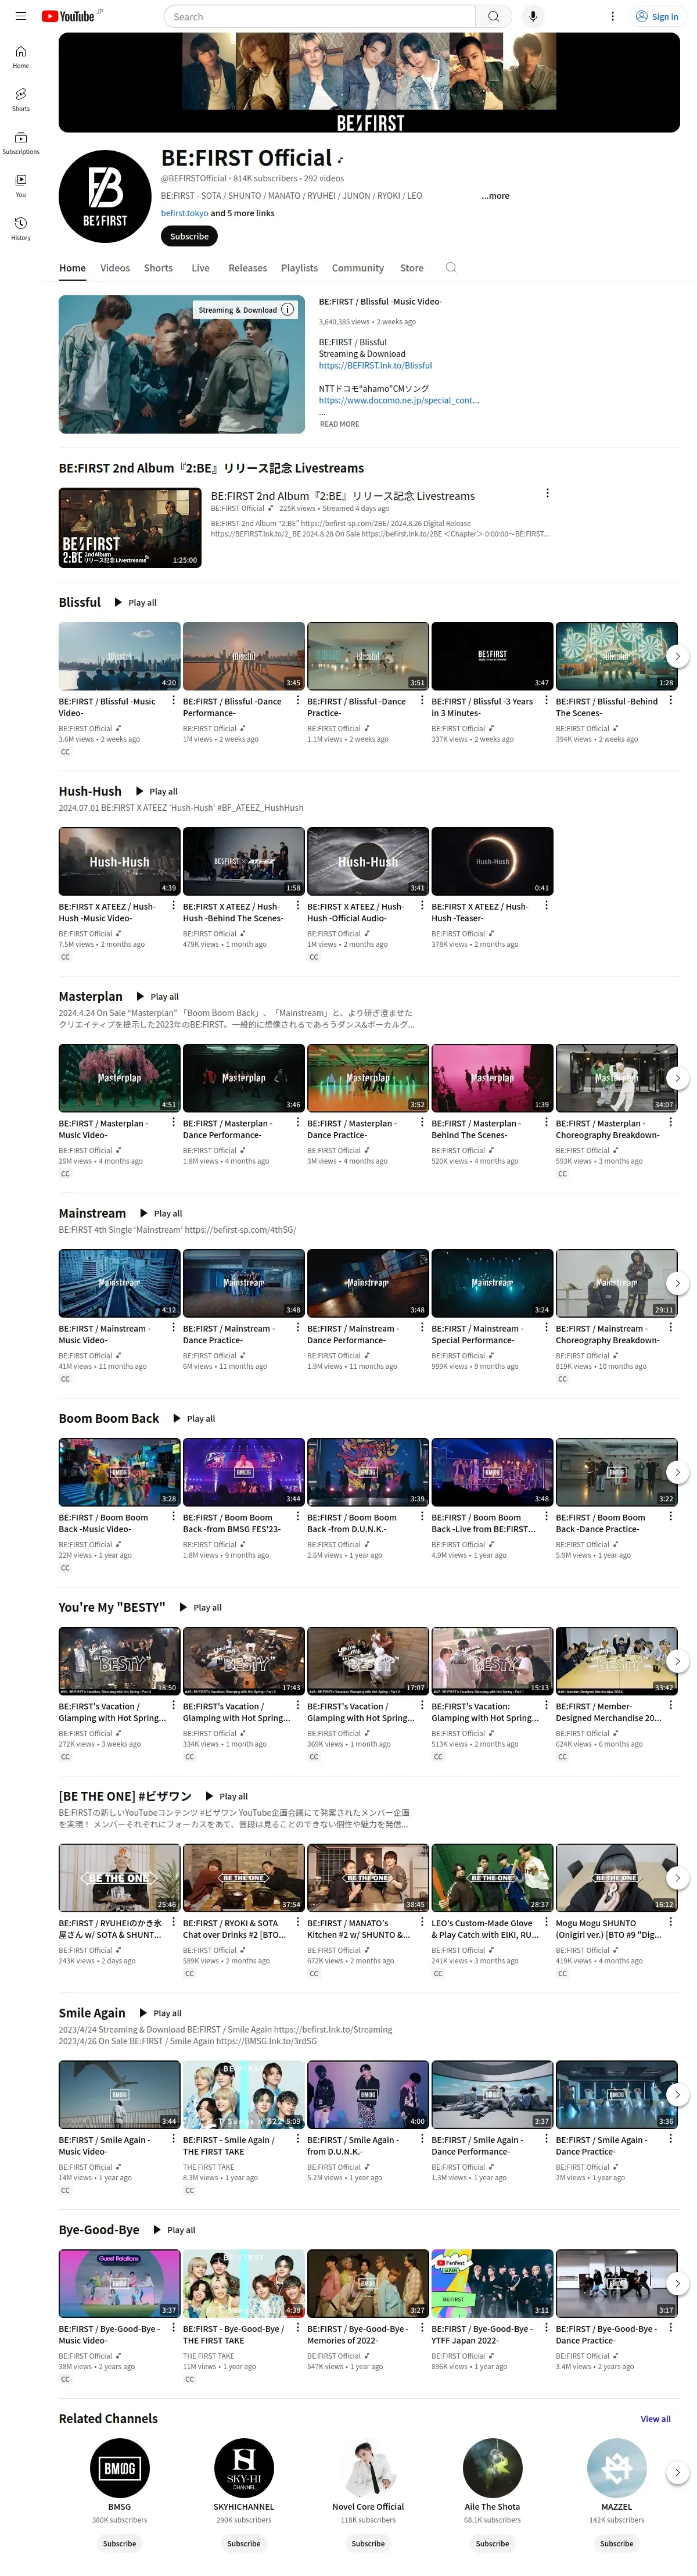Viewport: 697px width, 2576px height.
Task: Switch to the Shorts channel tab
Action: point(158,268)
